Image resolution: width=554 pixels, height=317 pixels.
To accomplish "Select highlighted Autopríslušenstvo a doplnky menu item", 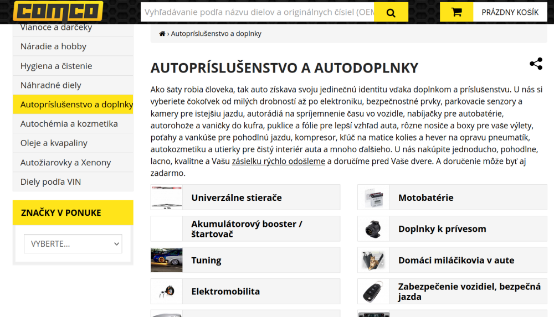I will point(73,105).
